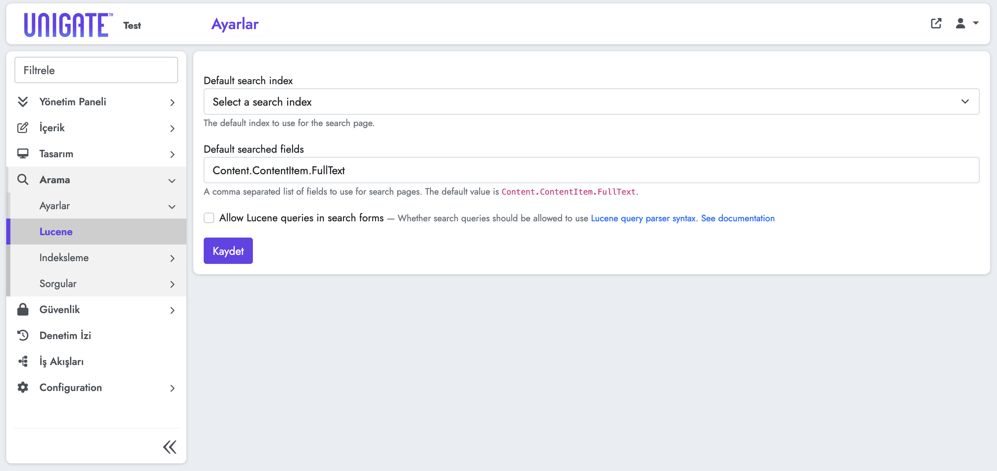Open İçerik menu label
This screenshot has height=471, width=997.
pos(52,128)
